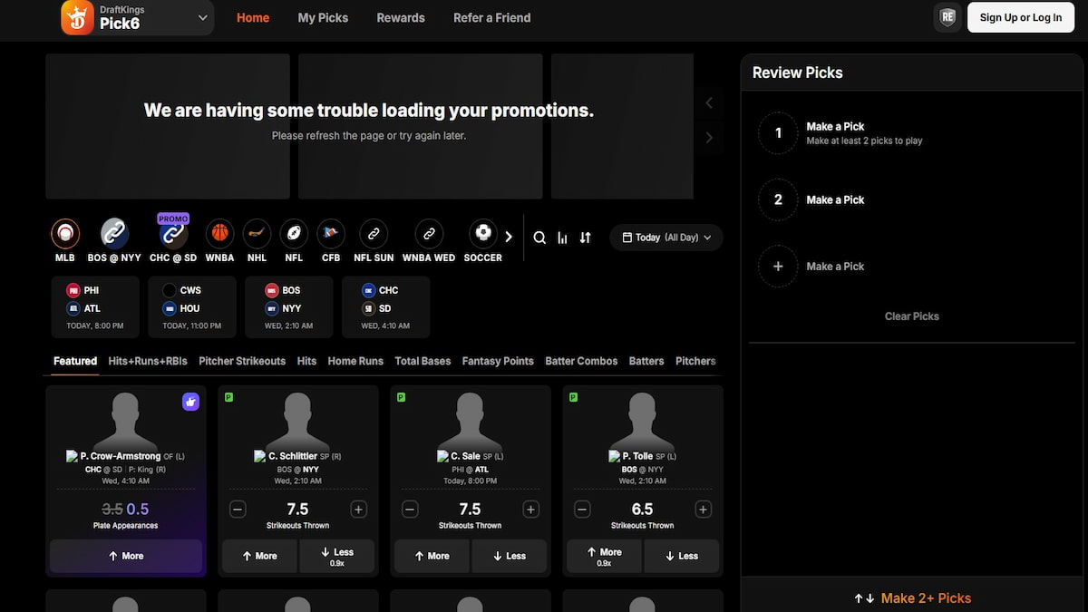The height and width of the screenshot is (612, 1088).
Task: Increase C. Schlittler strikeouts line with plus
Action: click(x=358, y=510)
